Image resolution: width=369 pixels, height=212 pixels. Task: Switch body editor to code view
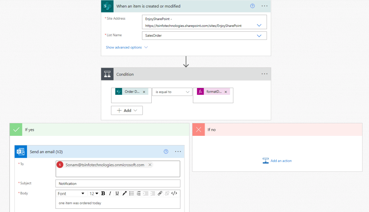174,193
